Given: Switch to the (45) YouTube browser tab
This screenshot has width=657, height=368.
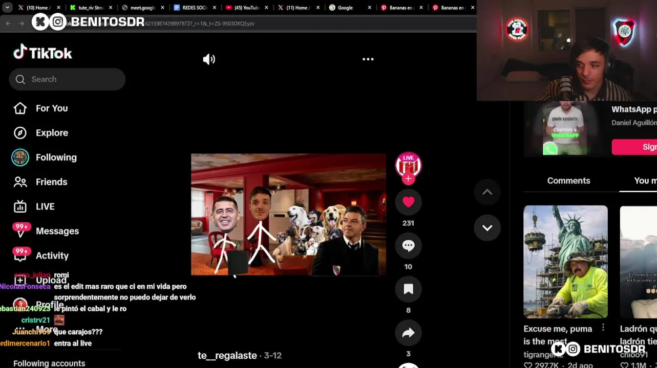Looking at the screenshot, I should coord(246,8).
